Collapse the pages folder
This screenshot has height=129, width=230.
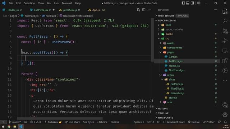click(x=171, y=52)
